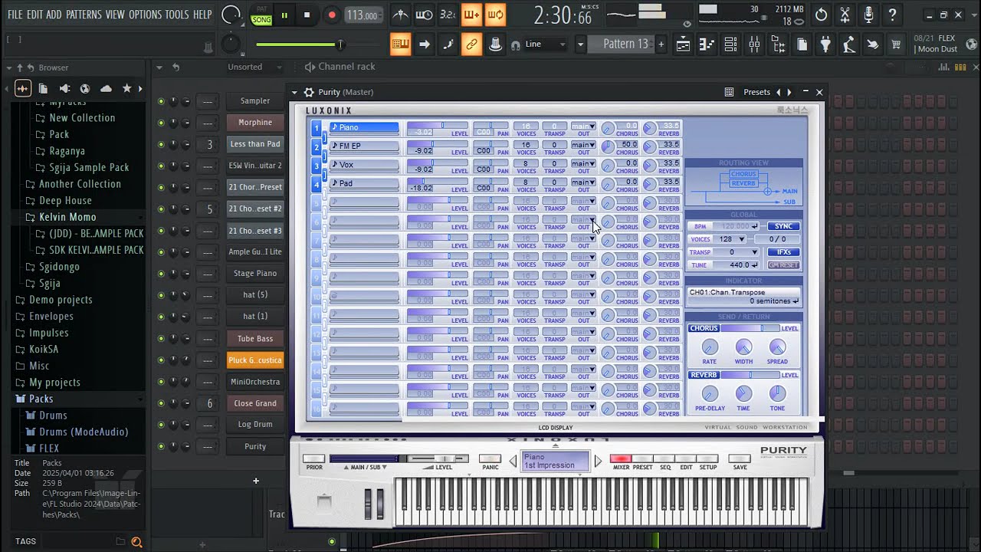Image resolution: width=981 pixels, height=552 pixels.
Task: Open the help question mark icon
Action: (x=892, y=15)
